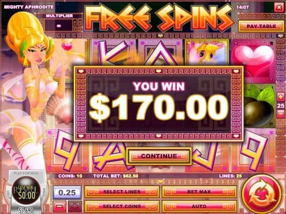The height and width of the screenshot is (214, 286).
Task: Click the cupid pony reel symbol
Action: coord(207,52)
